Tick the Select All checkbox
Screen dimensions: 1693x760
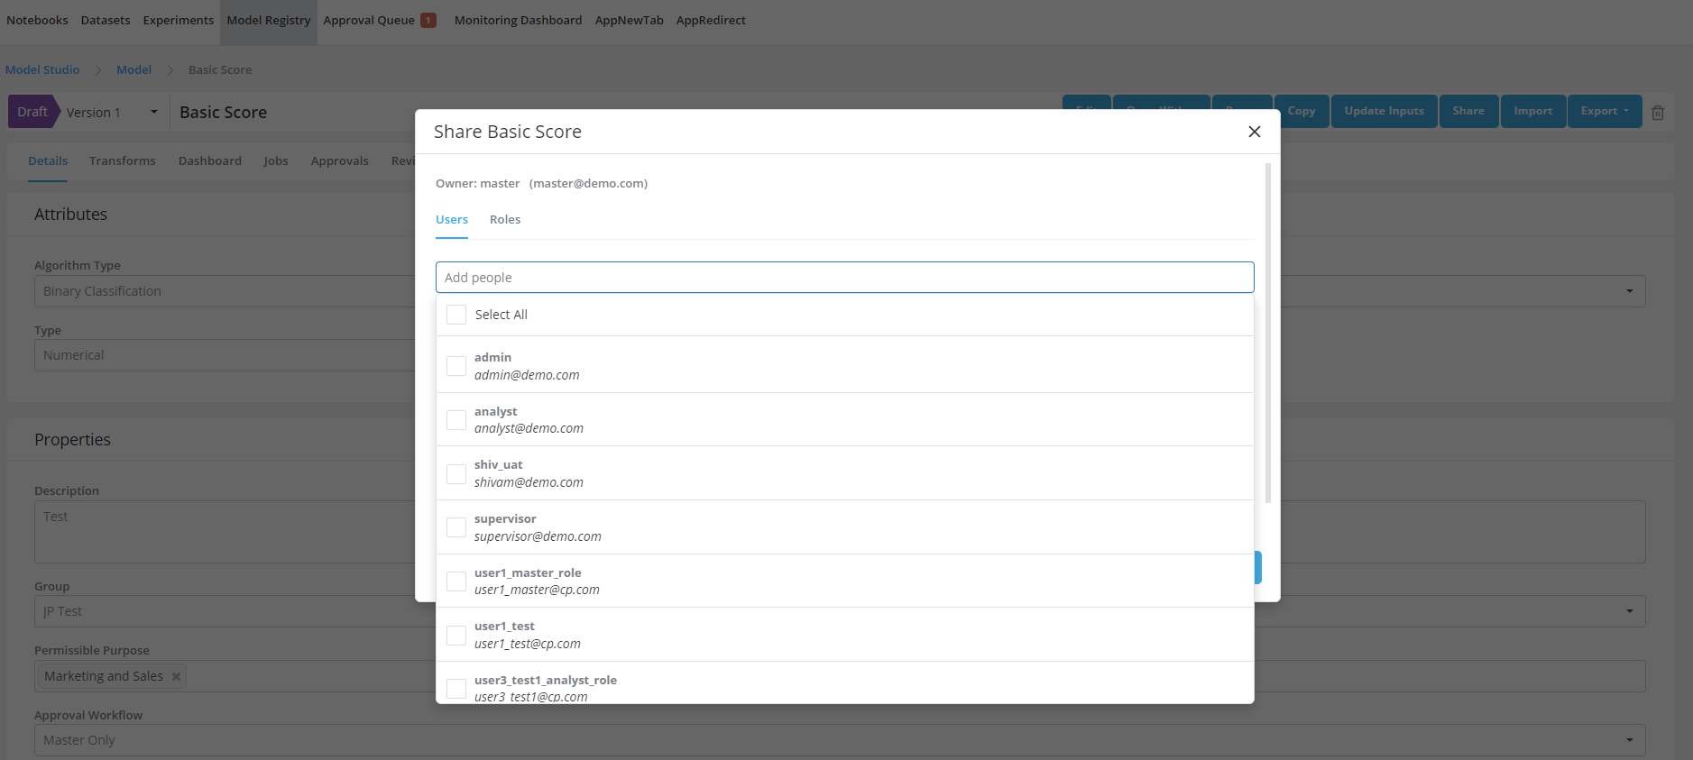click(456, 315)
